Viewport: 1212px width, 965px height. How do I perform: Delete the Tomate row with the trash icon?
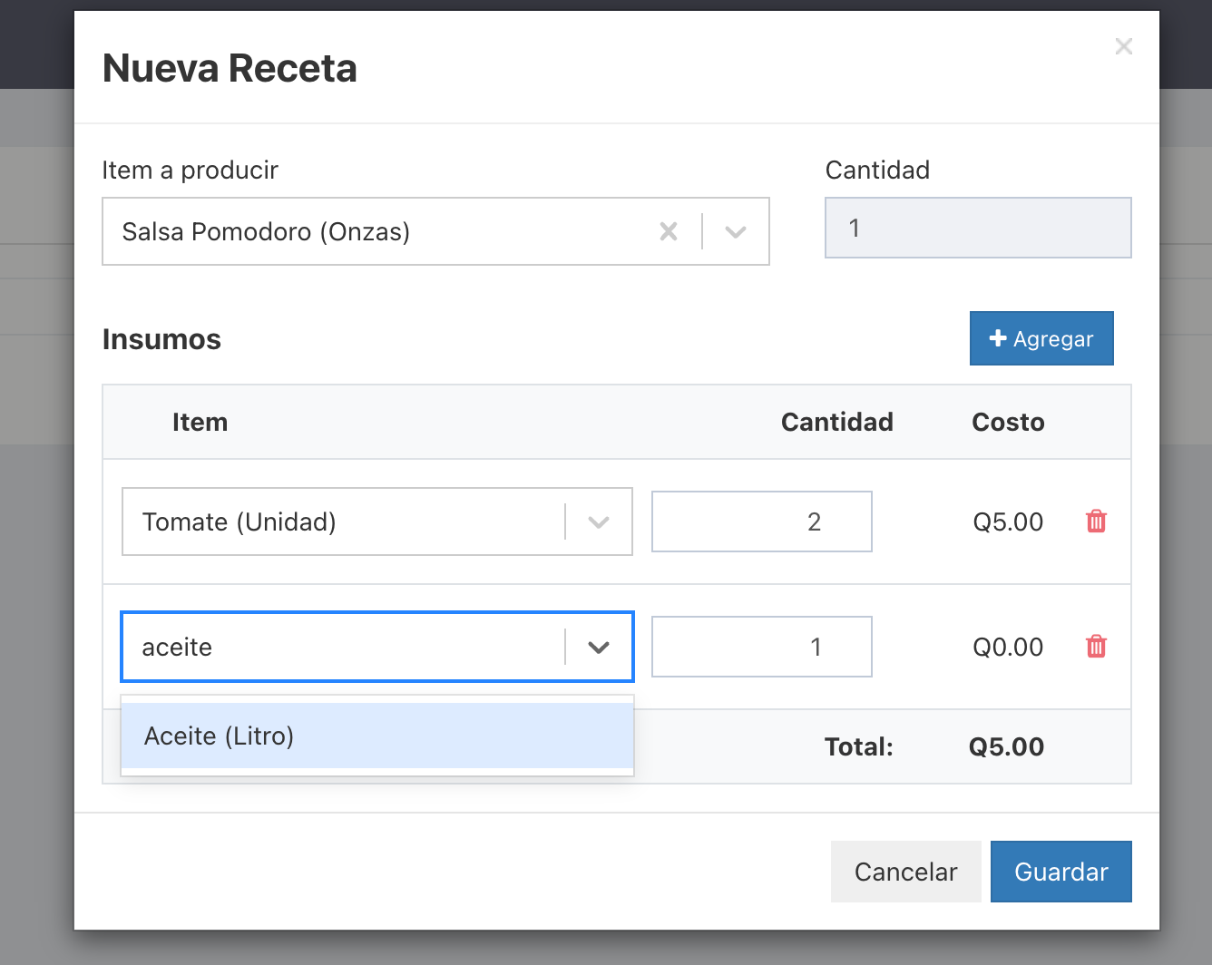tap(1096, 521)
